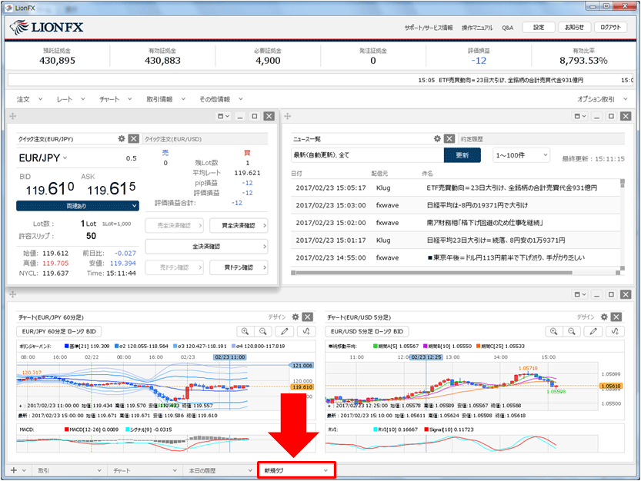Open the indicator tool on EUR/USD chart
Screen dimensions: 641x481
[x=615, y=331]
